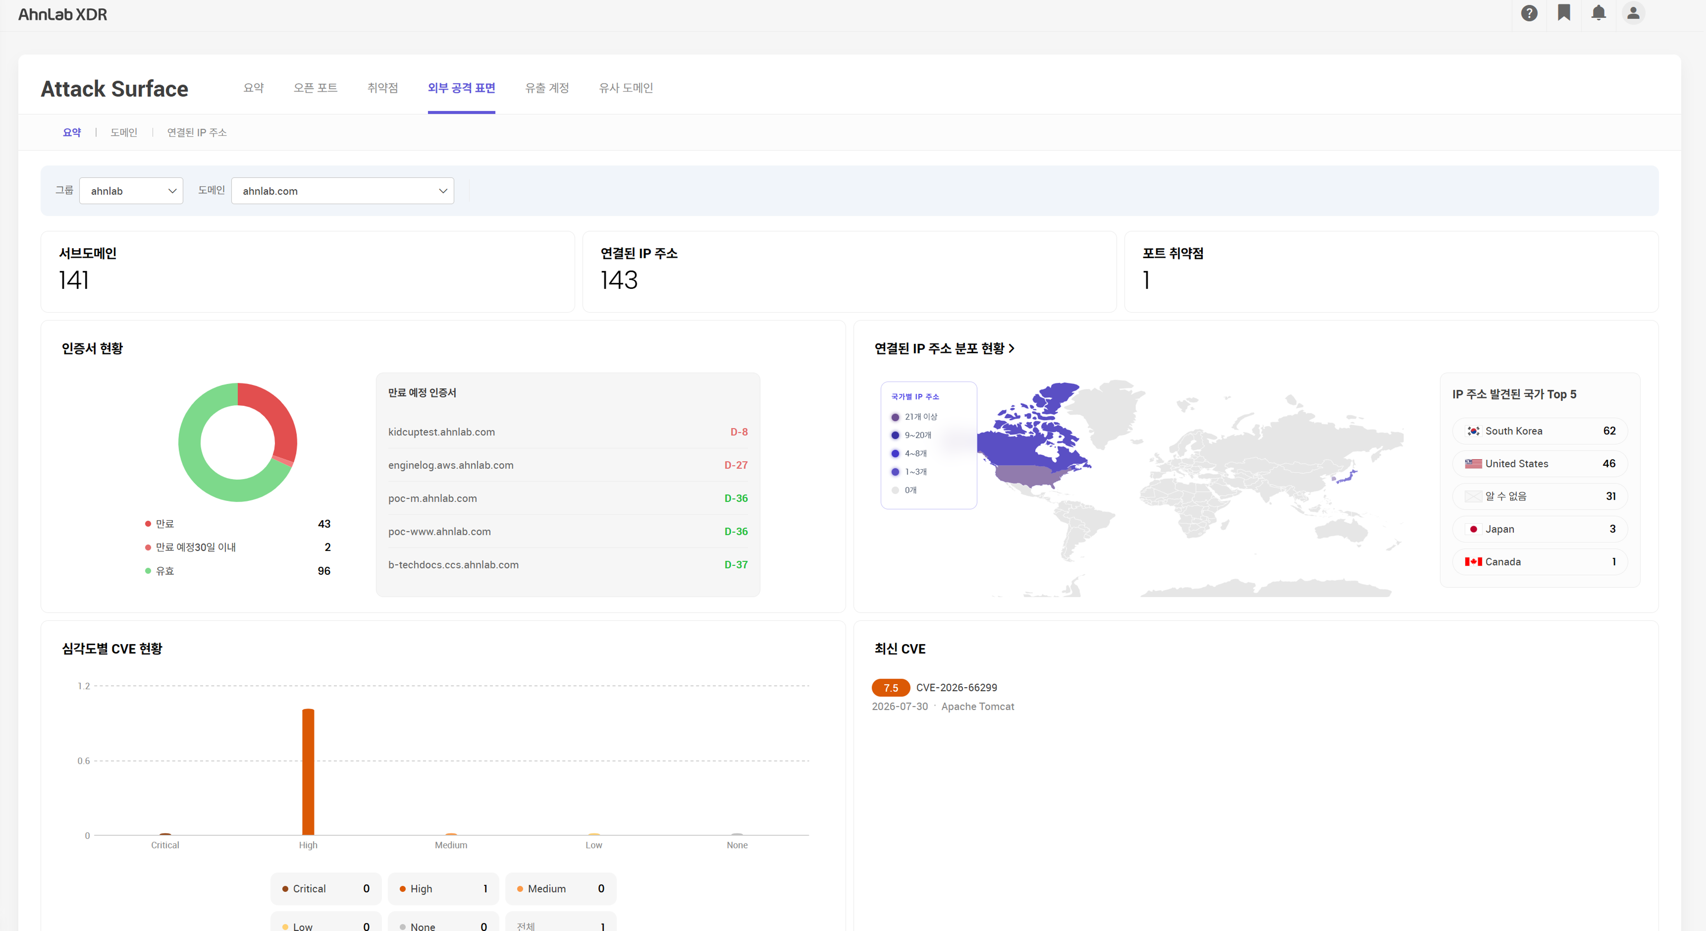This screenshot has width=1706, height=931.
Task: Click the Japan flag icon
Action: click(x=1473, y=529)
